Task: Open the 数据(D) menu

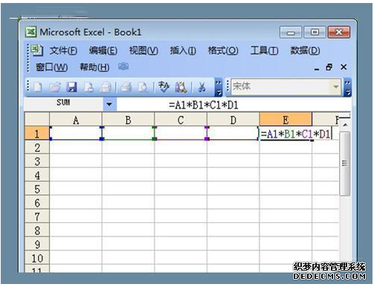Action: pos(305,51)
